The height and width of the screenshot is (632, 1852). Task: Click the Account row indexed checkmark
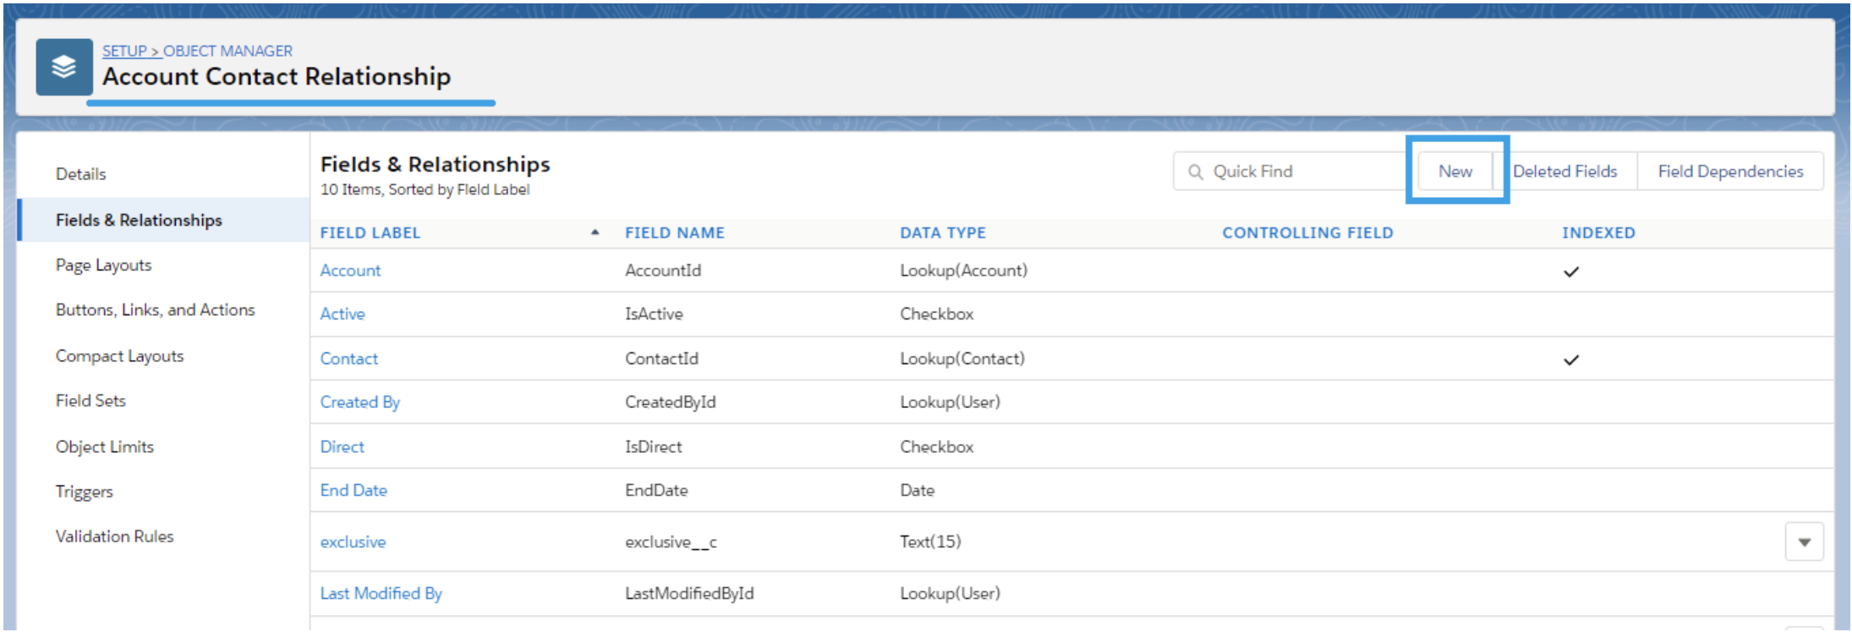(1571, 271)
